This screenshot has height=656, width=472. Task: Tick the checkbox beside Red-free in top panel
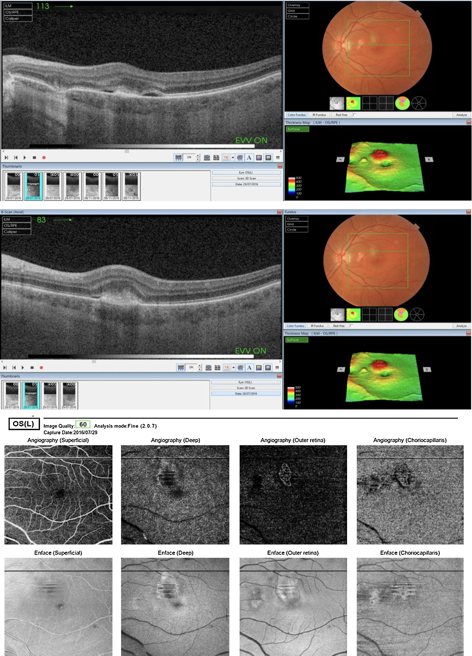click(x=355, y=115)
